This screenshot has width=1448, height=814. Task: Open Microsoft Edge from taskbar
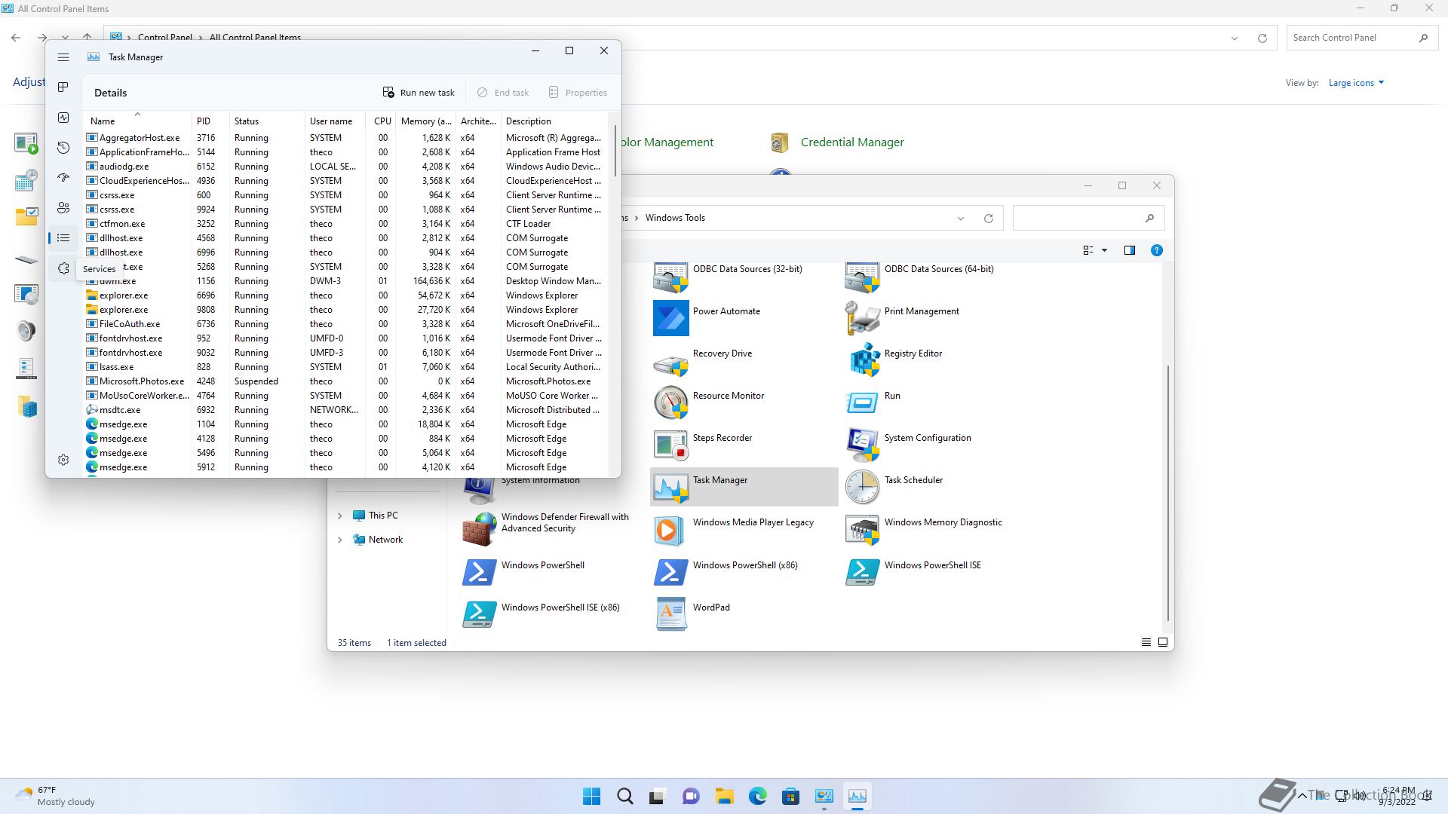coord(758,796)
